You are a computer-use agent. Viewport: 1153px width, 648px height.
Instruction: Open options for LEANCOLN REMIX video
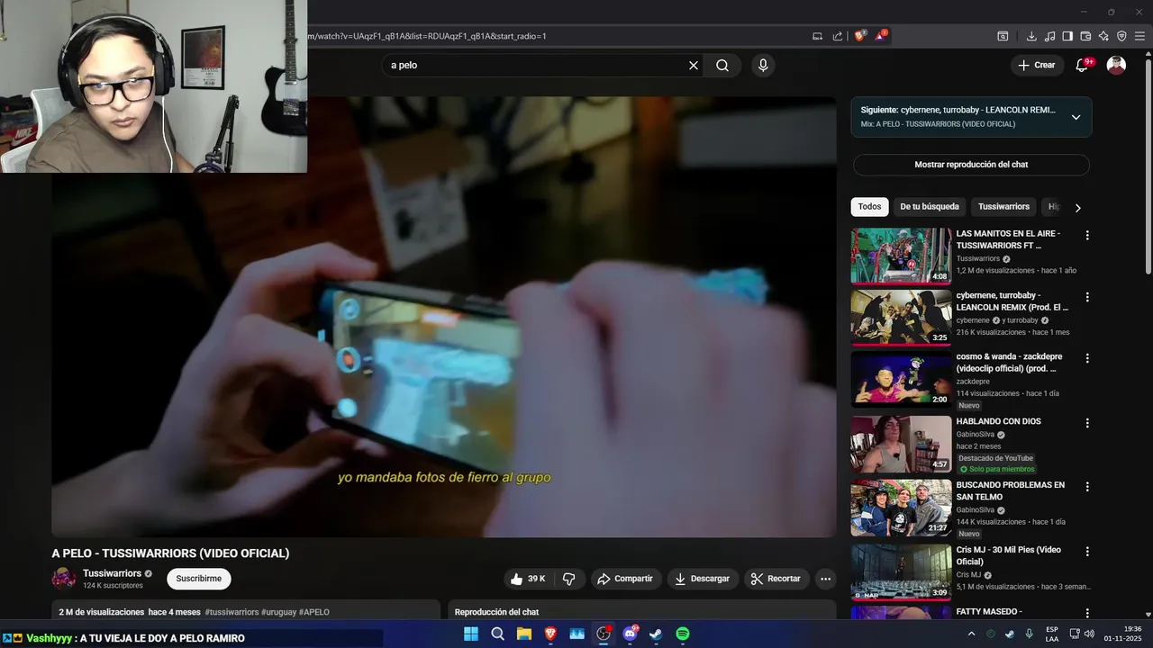[x=1087, y=297]
